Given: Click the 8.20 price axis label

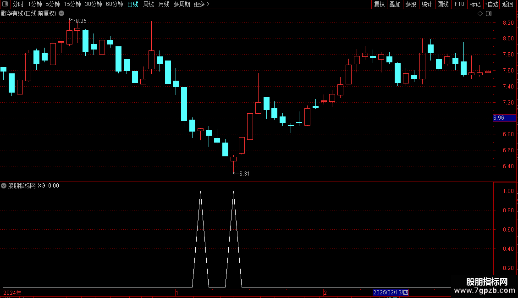Looking at the screenshot, I should [508, 22].
